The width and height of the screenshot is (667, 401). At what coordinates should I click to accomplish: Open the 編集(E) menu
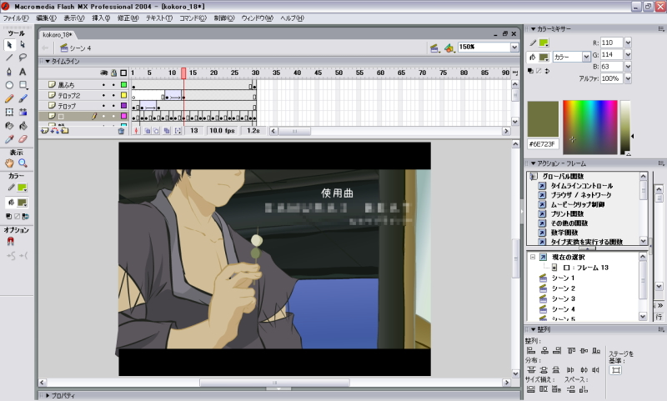click(46, 18)
